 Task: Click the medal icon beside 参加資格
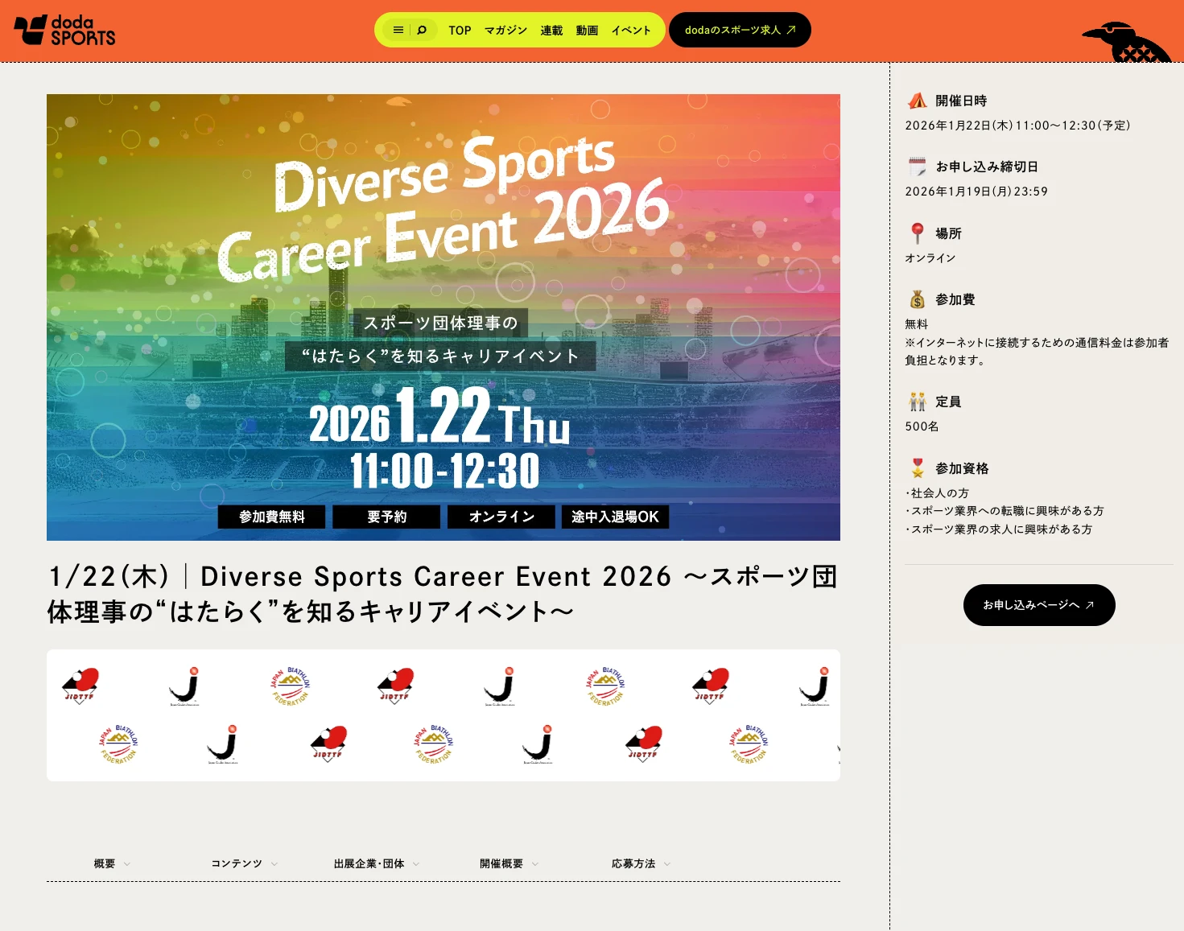pos(917,468)
